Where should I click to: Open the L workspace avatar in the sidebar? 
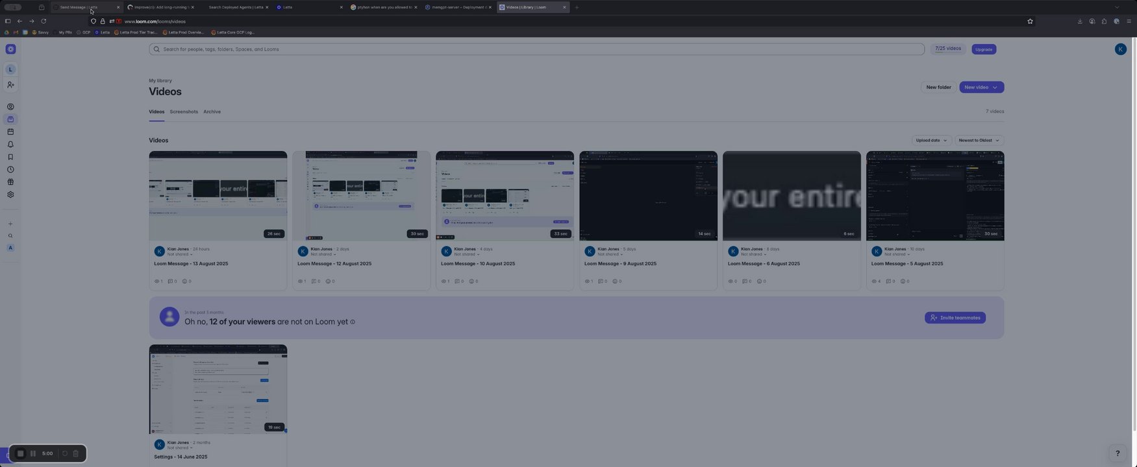point(10,69)
